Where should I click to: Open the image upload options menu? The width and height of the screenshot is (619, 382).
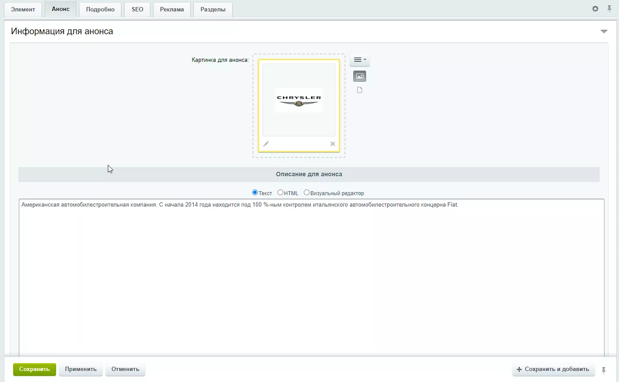[359, 60]
